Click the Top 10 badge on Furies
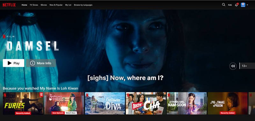 (41, 94)
